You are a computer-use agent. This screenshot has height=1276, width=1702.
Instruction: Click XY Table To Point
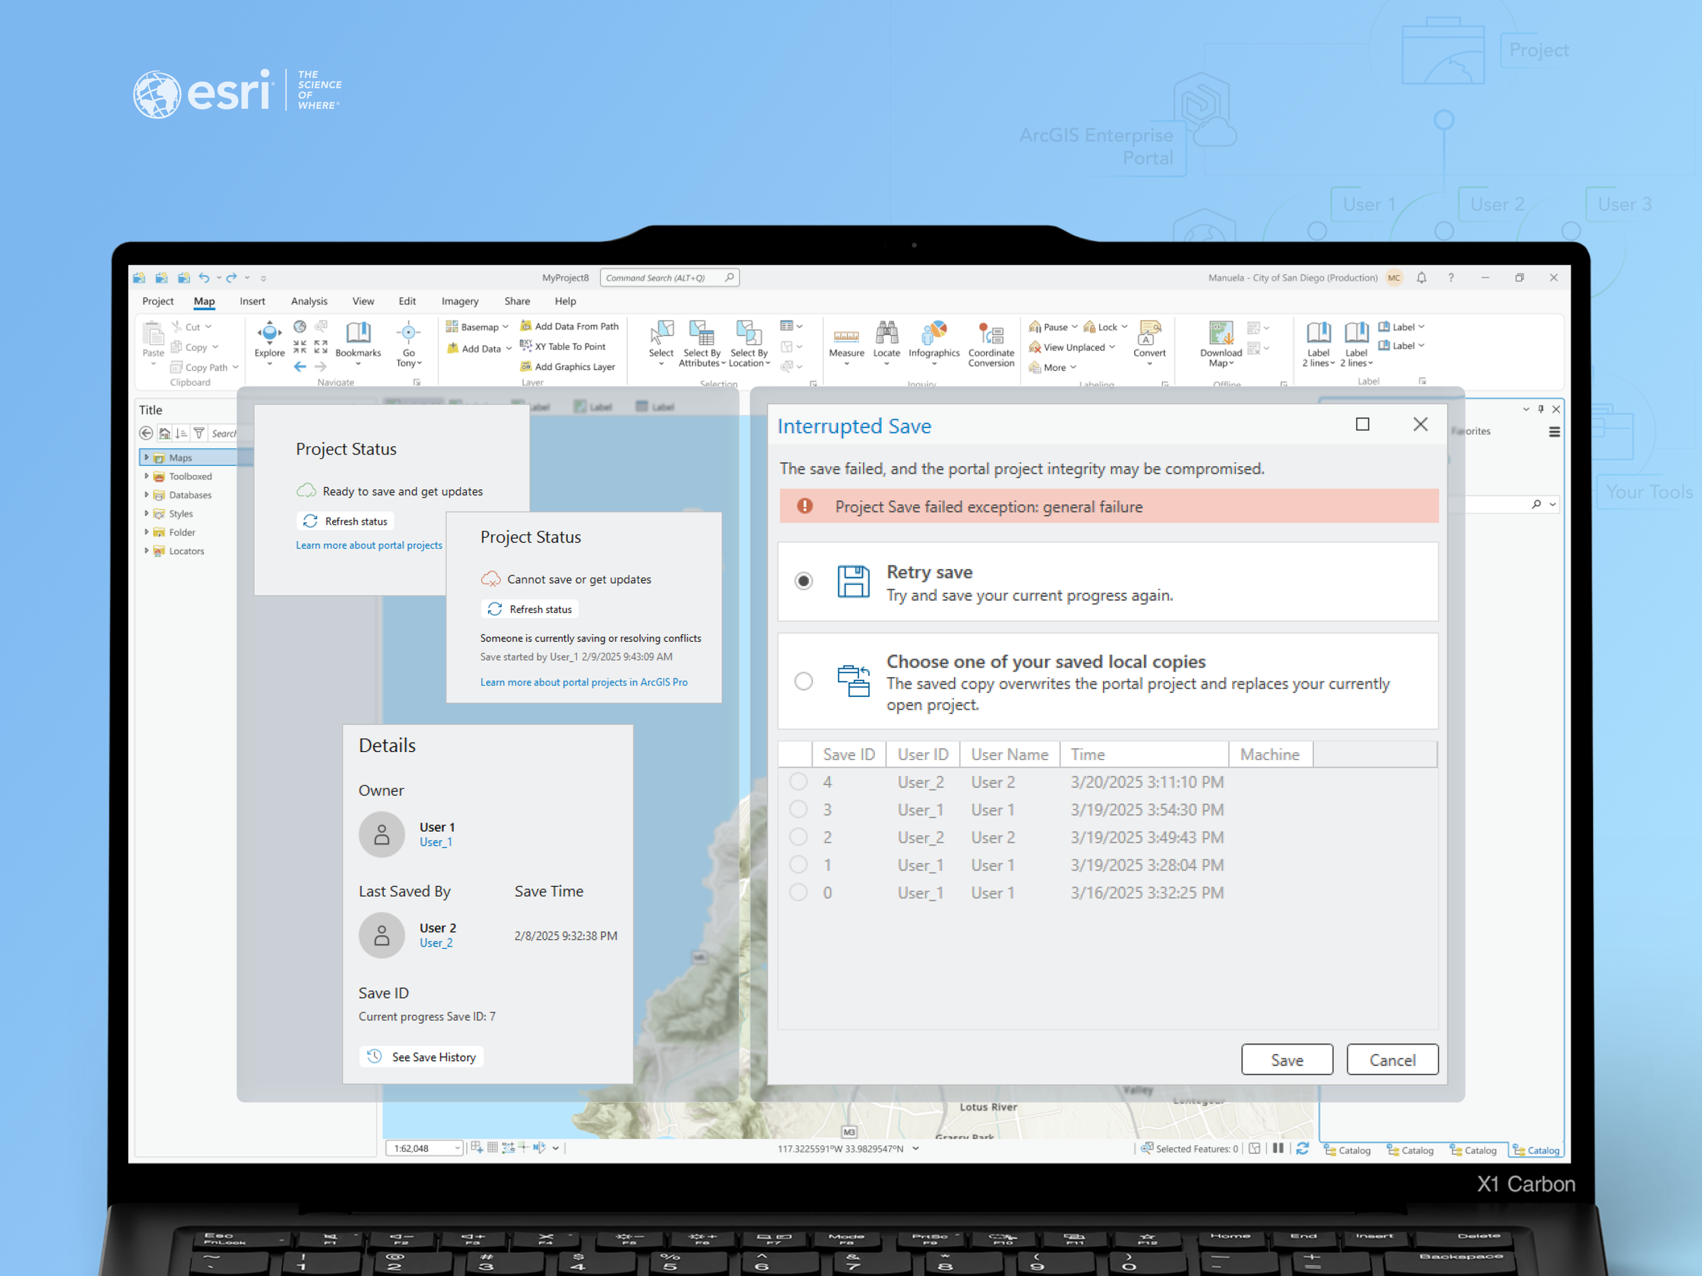pyautogui.click(x=563, y=346)
